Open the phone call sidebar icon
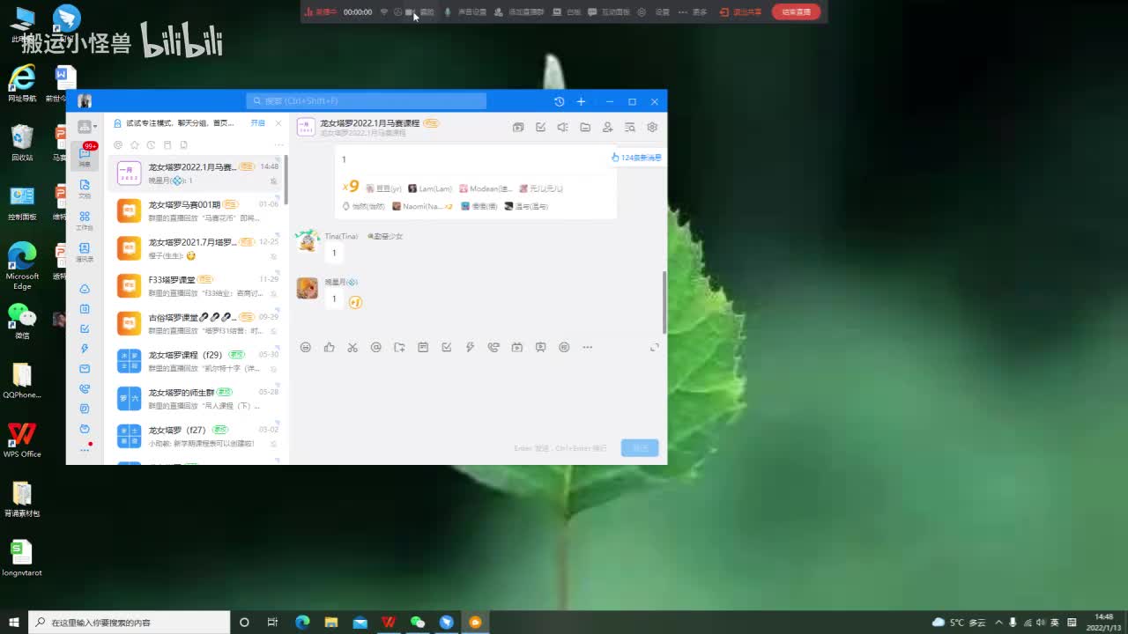1128x634 pixels. 85,388
